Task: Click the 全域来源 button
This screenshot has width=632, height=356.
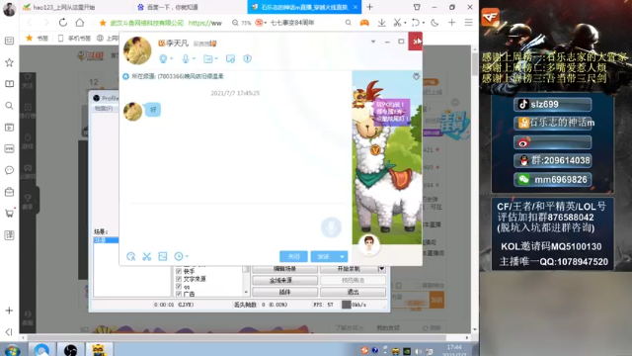Action: (x=284, y=280)
